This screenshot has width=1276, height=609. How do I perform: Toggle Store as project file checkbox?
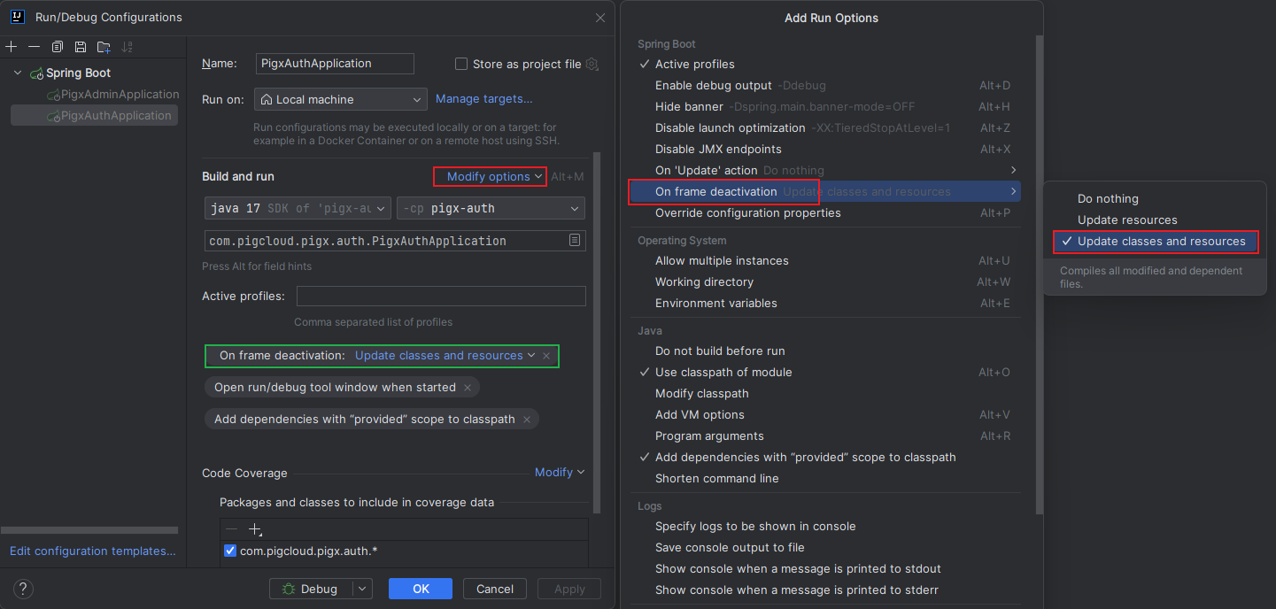(461, 64)
